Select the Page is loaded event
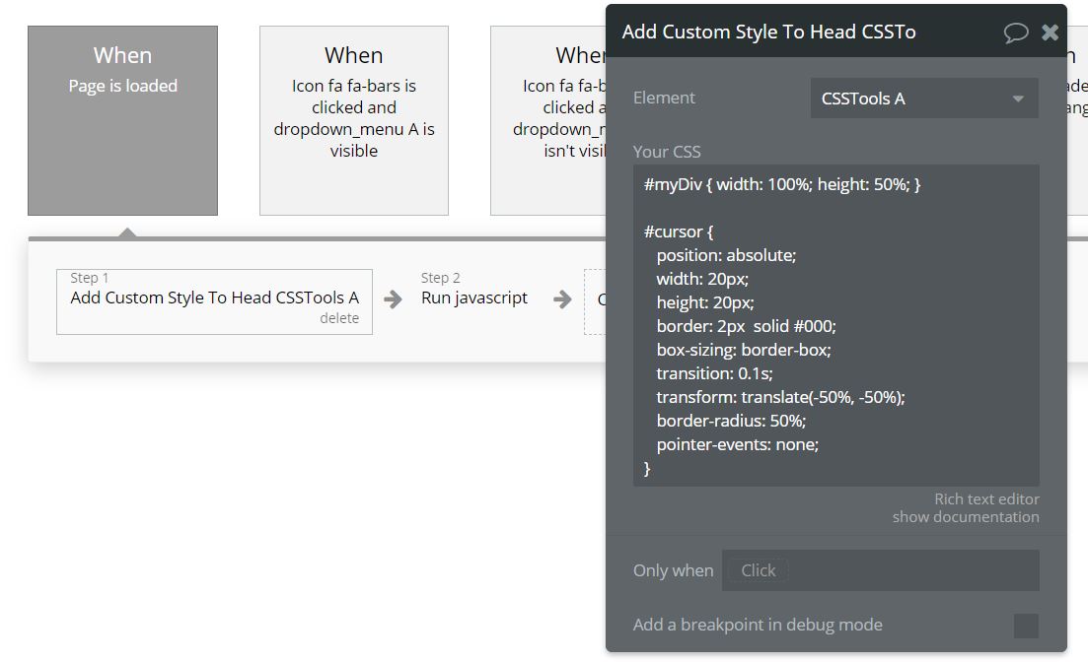Image resolution: width=1088 pixels, height=662 pixels. click(123, 120)
